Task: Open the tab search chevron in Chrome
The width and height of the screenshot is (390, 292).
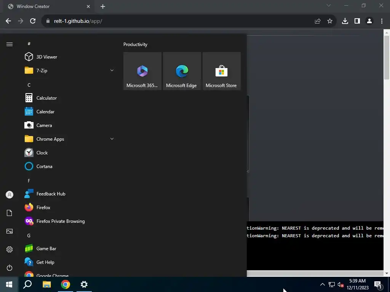Action: point(329,5)
